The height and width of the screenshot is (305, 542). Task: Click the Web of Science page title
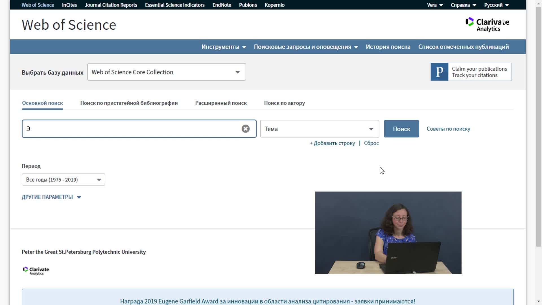[x=69, y=25]
